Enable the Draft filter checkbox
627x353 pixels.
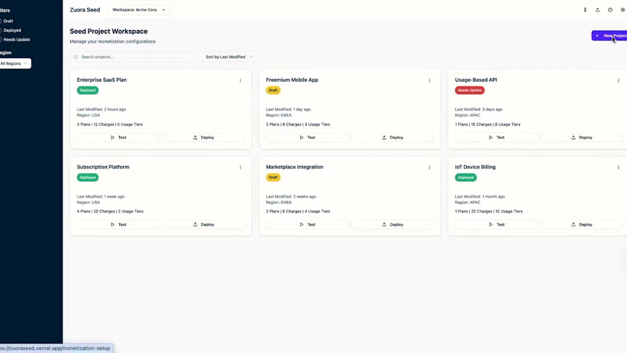click(x=1, y=21)
